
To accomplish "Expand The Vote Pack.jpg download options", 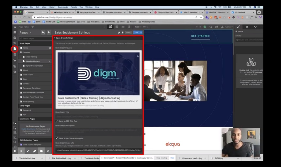I will click(42, 158).
